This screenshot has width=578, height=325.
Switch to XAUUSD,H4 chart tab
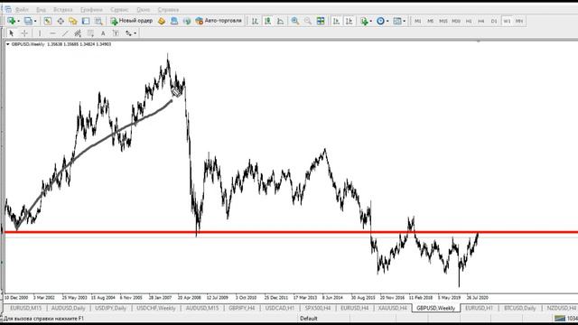pyautogui.click(x=392, y=308)
